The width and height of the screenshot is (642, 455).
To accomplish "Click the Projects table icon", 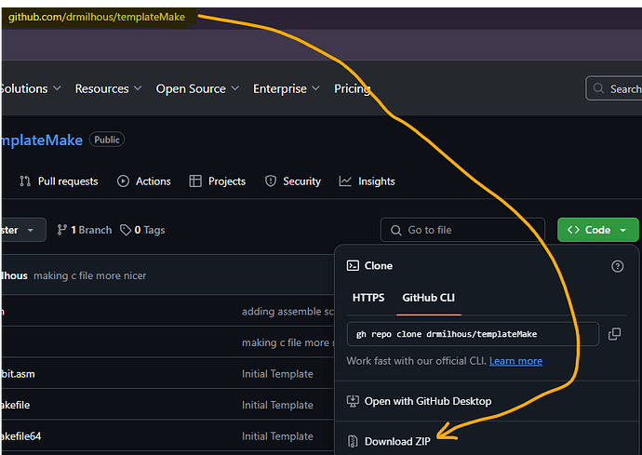I will (195, 181).
